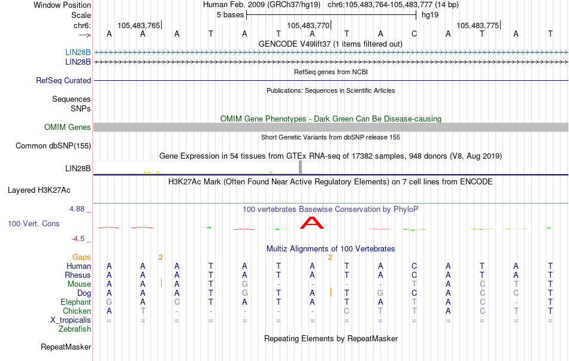
Task: Click the X_tropicalis alignment row label
Action: point(71,320)
